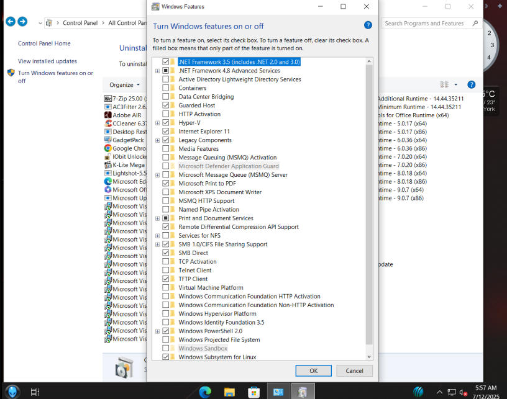Open the View installed updates link

pos(47,61)
